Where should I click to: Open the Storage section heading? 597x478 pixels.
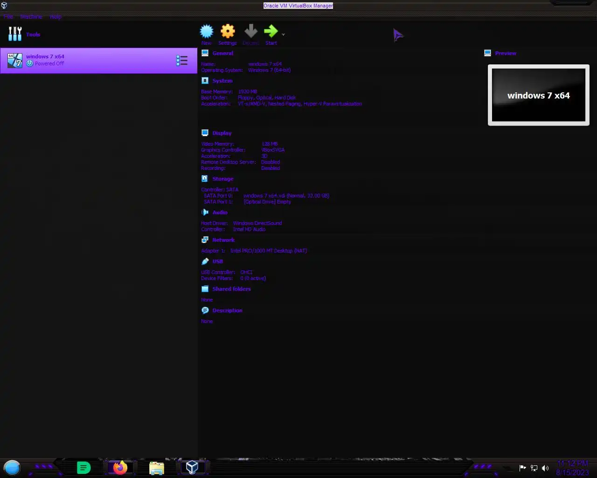223,179
